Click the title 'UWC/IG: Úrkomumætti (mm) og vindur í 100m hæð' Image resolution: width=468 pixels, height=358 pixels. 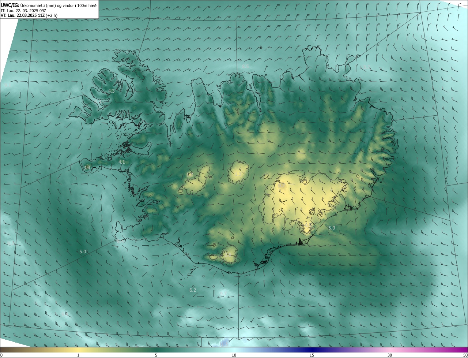49,5
